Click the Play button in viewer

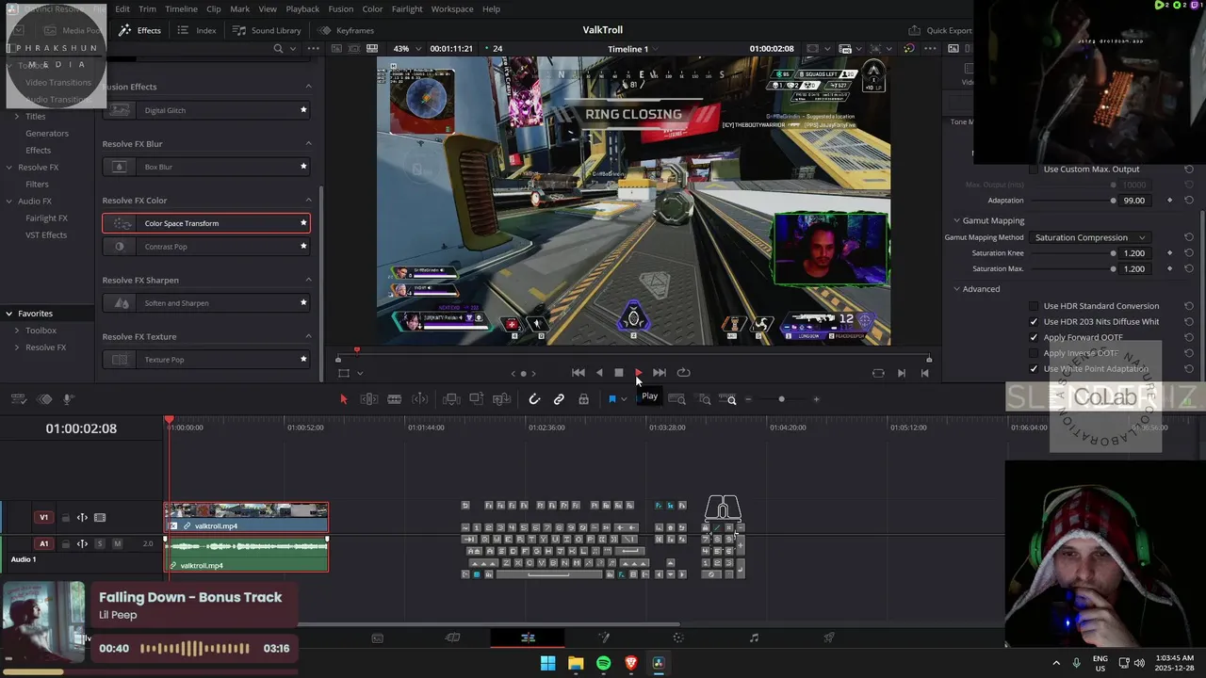click(x=639, y=373)
